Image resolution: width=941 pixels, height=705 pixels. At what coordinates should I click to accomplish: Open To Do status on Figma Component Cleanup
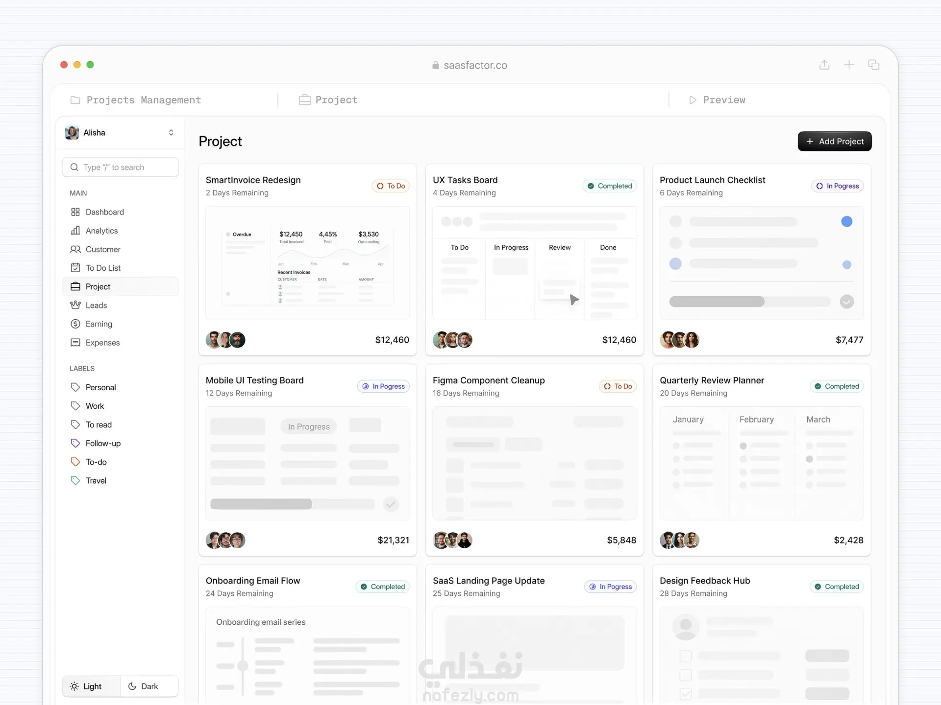click(x=618, y=386)
